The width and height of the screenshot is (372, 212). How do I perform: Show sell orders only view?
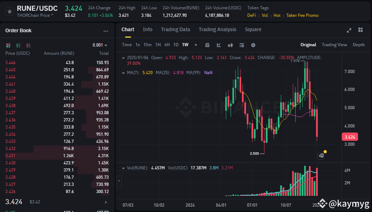[x=28, y=45]
